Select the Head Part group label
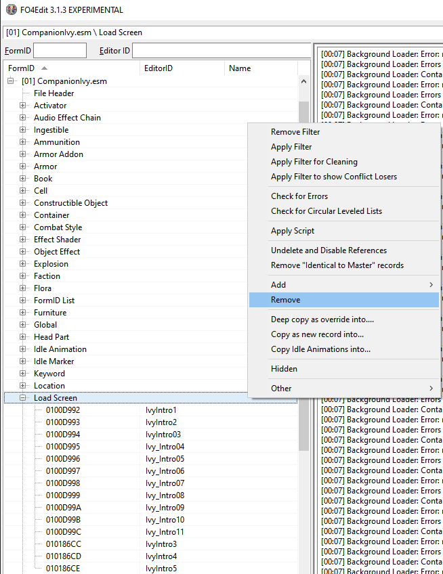The image size is (443, 574). pos(51,337)
